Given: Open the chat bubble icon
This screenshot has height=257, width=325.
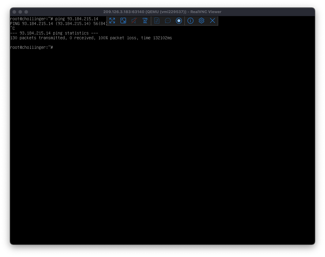Looking at the screenshot, I should (x=168, y=21).
